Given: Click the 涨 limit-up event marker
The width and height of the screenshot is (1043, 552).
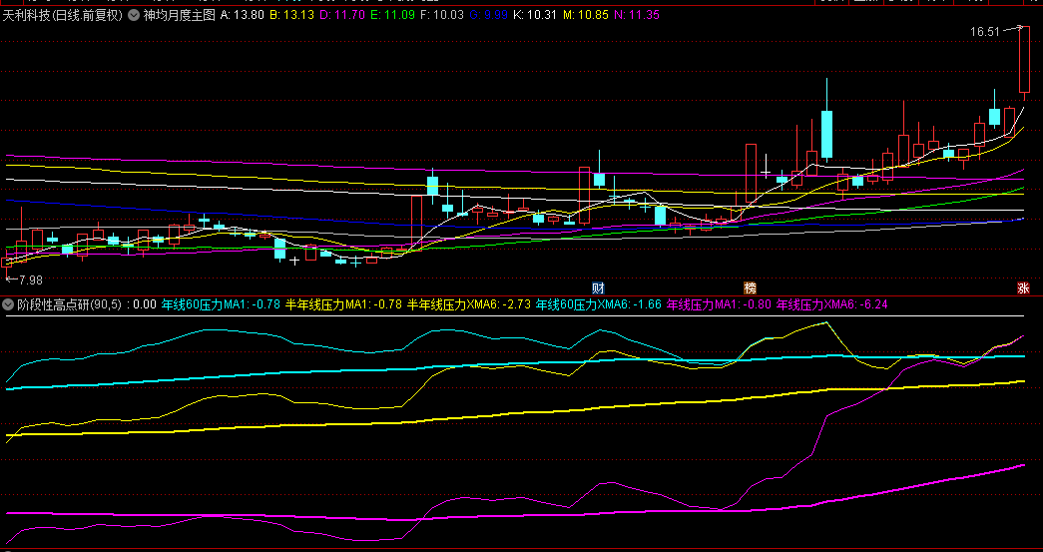Looking at the screenshot, I should (x=1023, y=287).
